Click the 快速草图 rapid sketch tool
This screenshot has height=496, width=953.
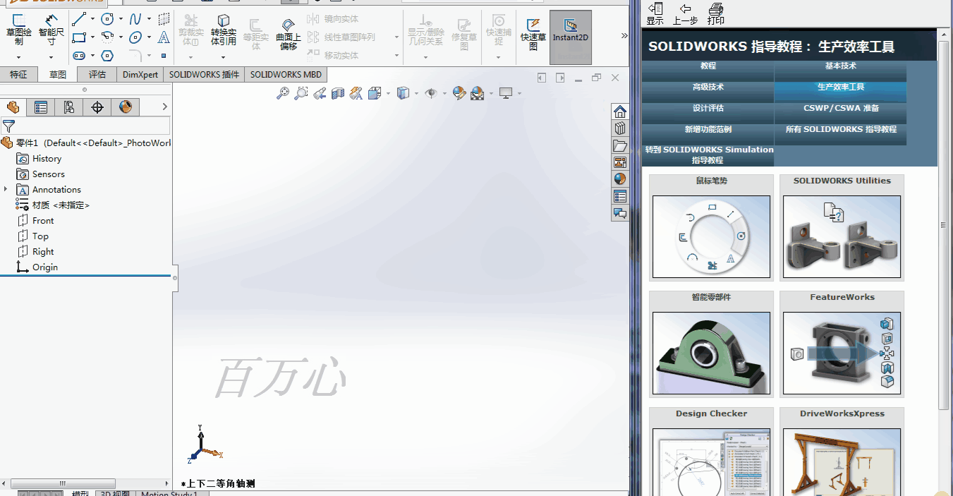(533, 34)
